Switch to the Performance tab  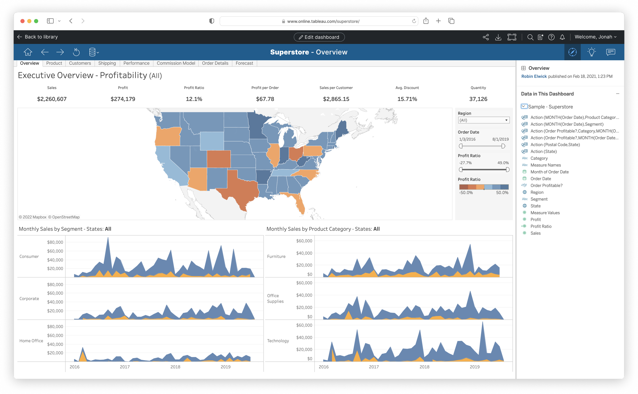(136, 63)
